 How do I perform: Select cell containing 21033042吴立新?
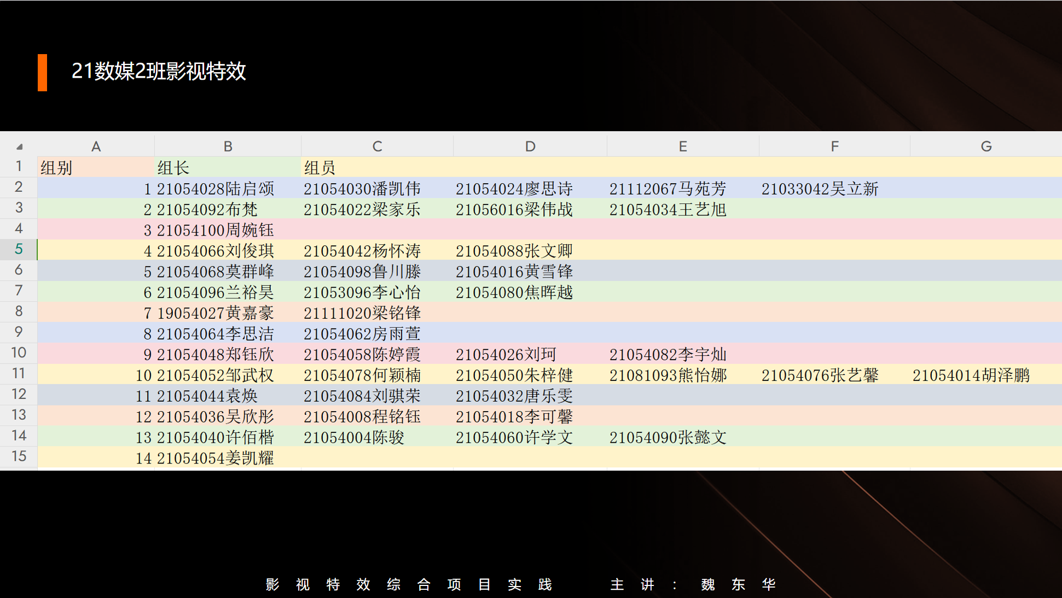(820, 189)
